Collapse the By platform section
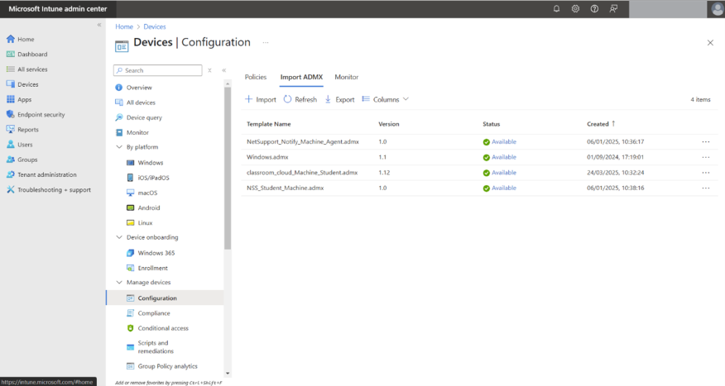 119,147
